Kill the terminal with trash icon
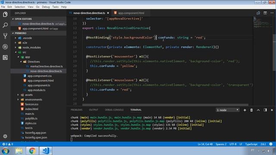Image resolution: width=276 pixels, height=155 pixels. [x=251, y=110]
